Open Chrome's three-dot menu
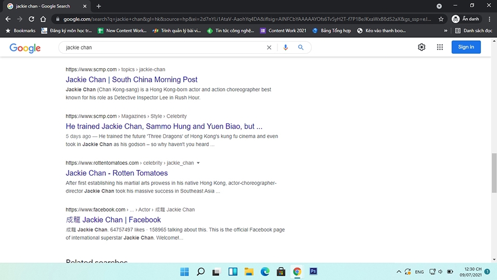Image resolution: width=497 pixels, height=280 pixels. [x=489, y=19]
